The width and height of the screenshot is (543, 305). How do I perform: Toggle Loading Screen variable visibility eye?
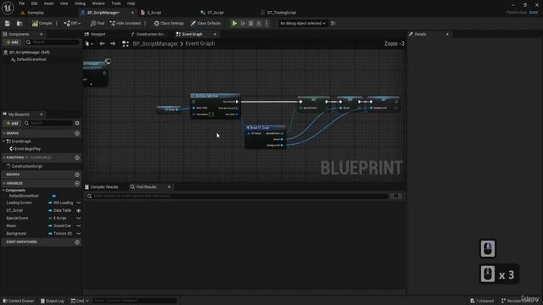pos(79,203)
